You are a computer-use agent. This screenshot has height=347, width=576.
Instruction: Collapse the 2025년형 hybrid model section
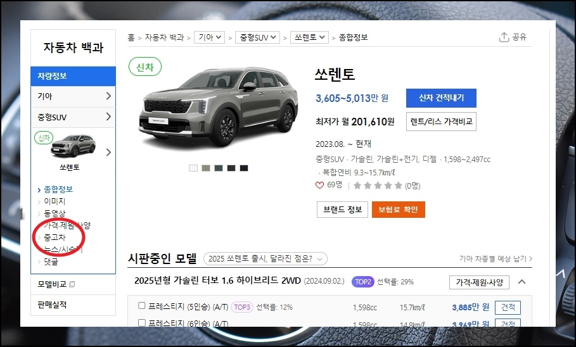(x=522, y=282)
